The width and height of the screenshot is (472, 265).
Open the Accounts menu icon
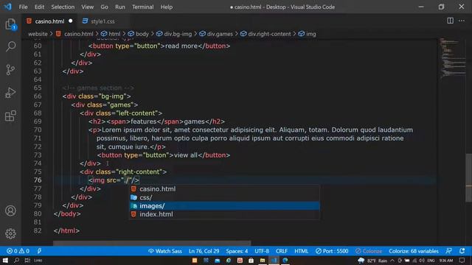click(x=10, y=211)
